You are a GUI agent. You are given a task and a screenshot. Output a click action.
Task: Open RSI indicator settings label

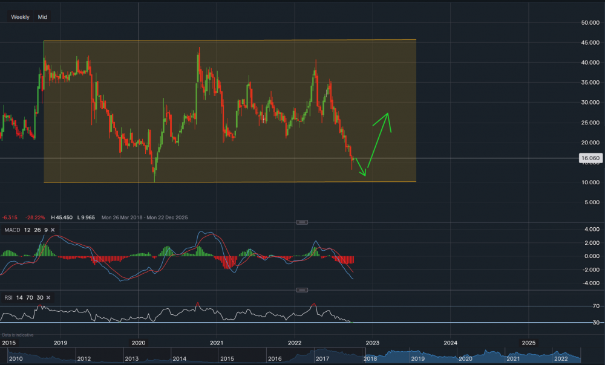click(x=8, y=297)
